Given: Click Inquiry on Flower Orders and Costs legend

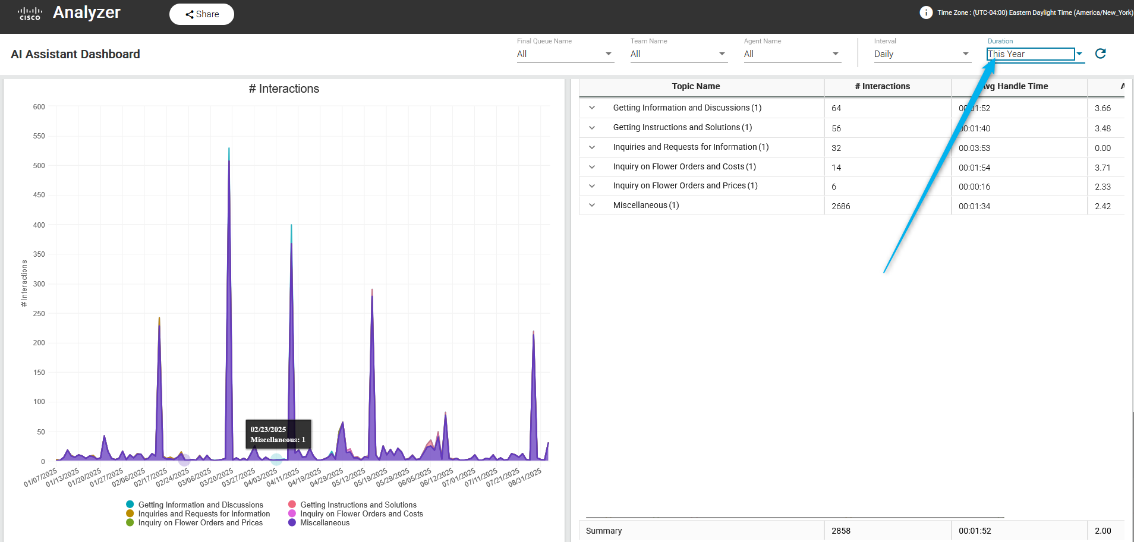Looking at the screenshot, I should (x=361, y=514).
